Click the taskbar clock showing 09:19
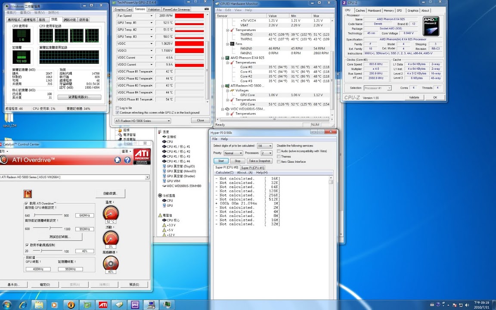Screen dimensions: 496x310 481,305
